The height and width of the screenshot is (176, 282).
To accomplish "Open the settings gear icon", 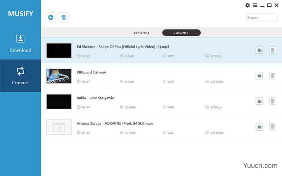I will click(248, 5).
